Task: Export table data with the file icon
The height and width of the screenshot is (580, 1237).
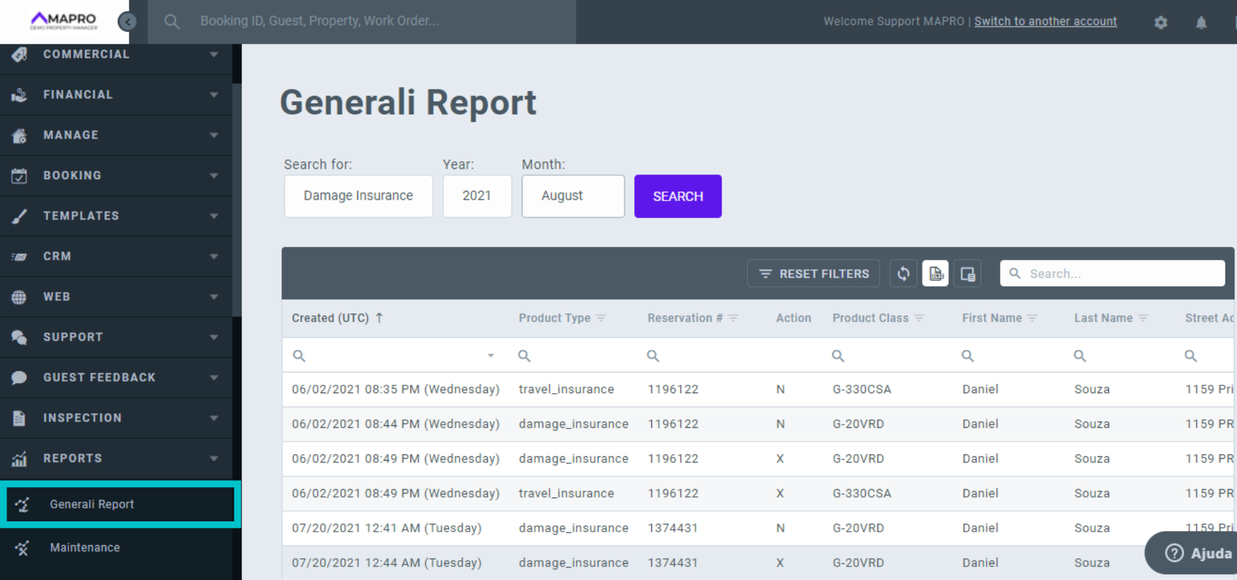Action: click(x=935, y=274)
